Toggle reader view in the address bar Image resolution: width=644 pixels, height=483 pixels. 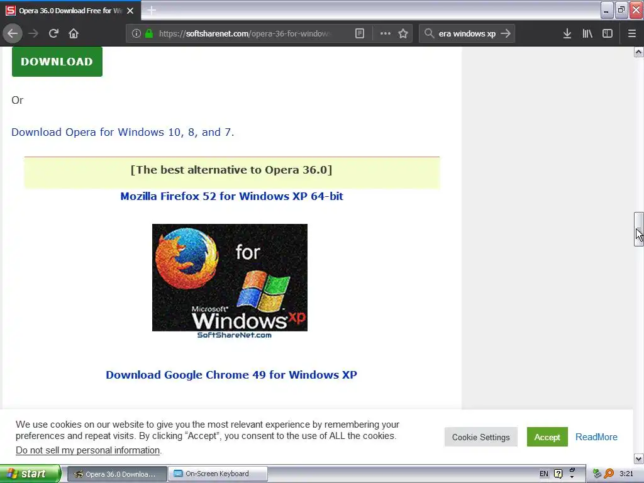(x=359, y=33)
